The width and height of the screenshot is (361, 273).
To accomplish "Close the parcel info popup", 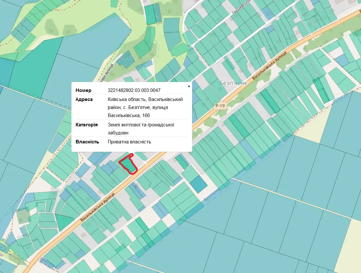I will (189, 86).
